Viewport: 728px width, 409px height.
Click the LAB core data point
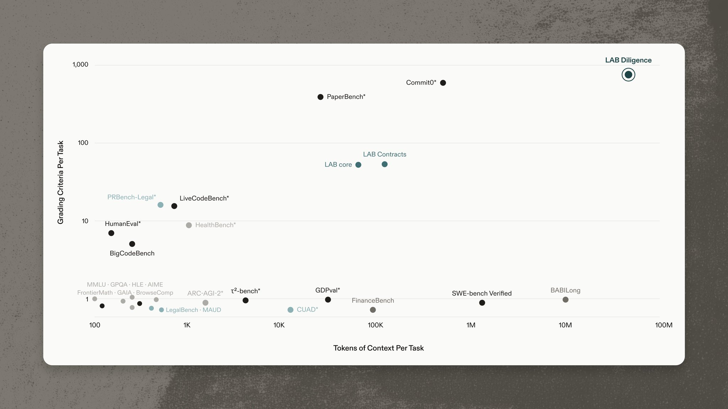[x=358, y=165]
